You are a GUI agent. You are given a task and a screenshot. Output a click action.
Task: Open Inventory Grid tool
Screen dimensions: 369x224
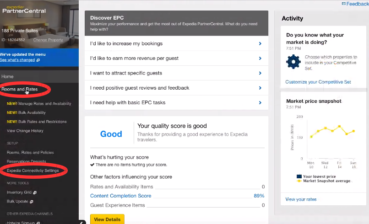(x=19, y=192)
